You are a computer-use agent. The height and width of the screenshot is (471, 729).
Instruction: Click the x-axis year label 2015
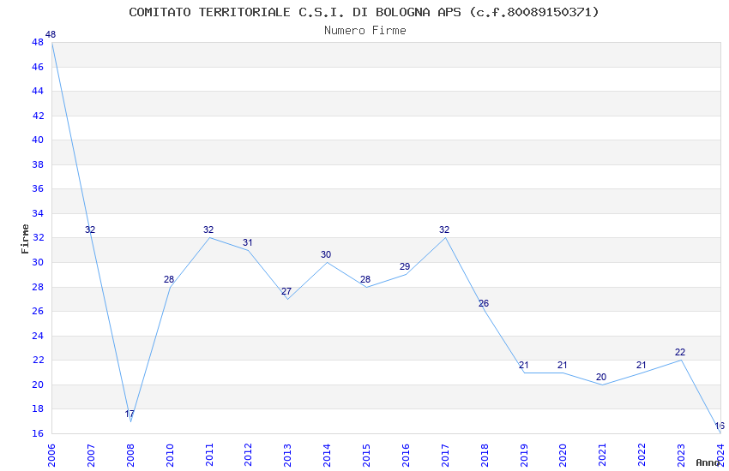coord(366,456)
